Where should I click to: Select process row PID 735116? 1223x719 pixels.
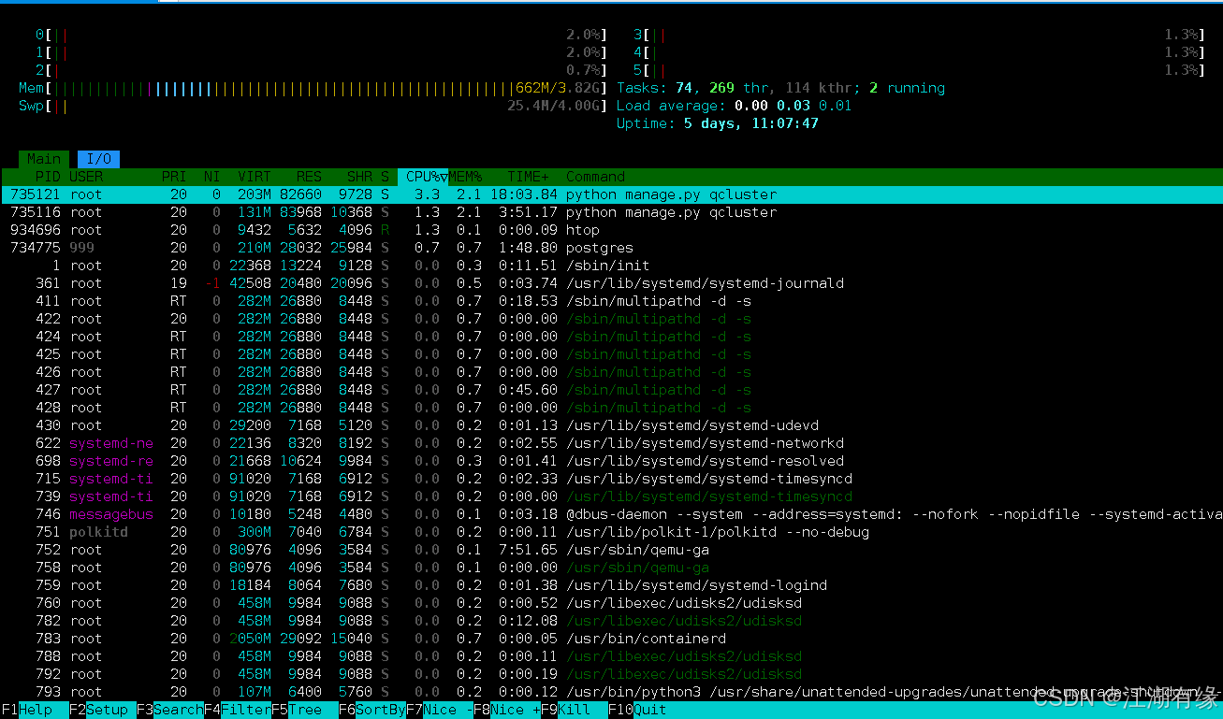click(611, 212)
